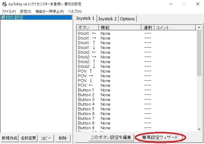
Task: Switch to the Options tab
Action: pos(127,19)
